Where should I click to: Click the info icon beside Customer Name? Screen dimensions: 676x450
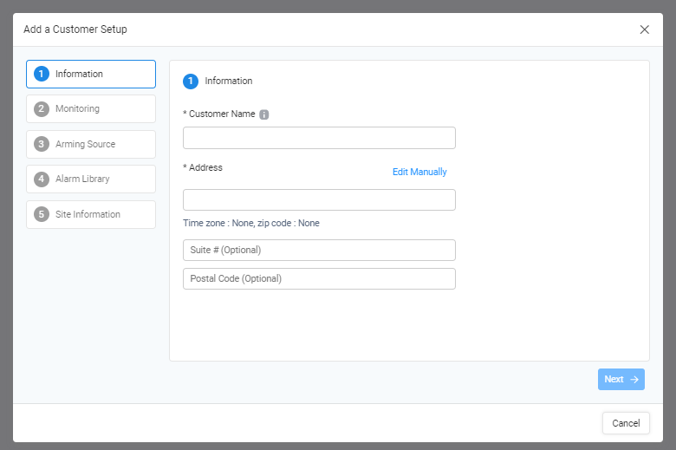263,114
